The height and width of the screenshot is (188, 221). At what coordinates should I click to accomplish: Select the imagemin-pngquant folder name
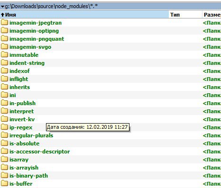click(37, 39)
